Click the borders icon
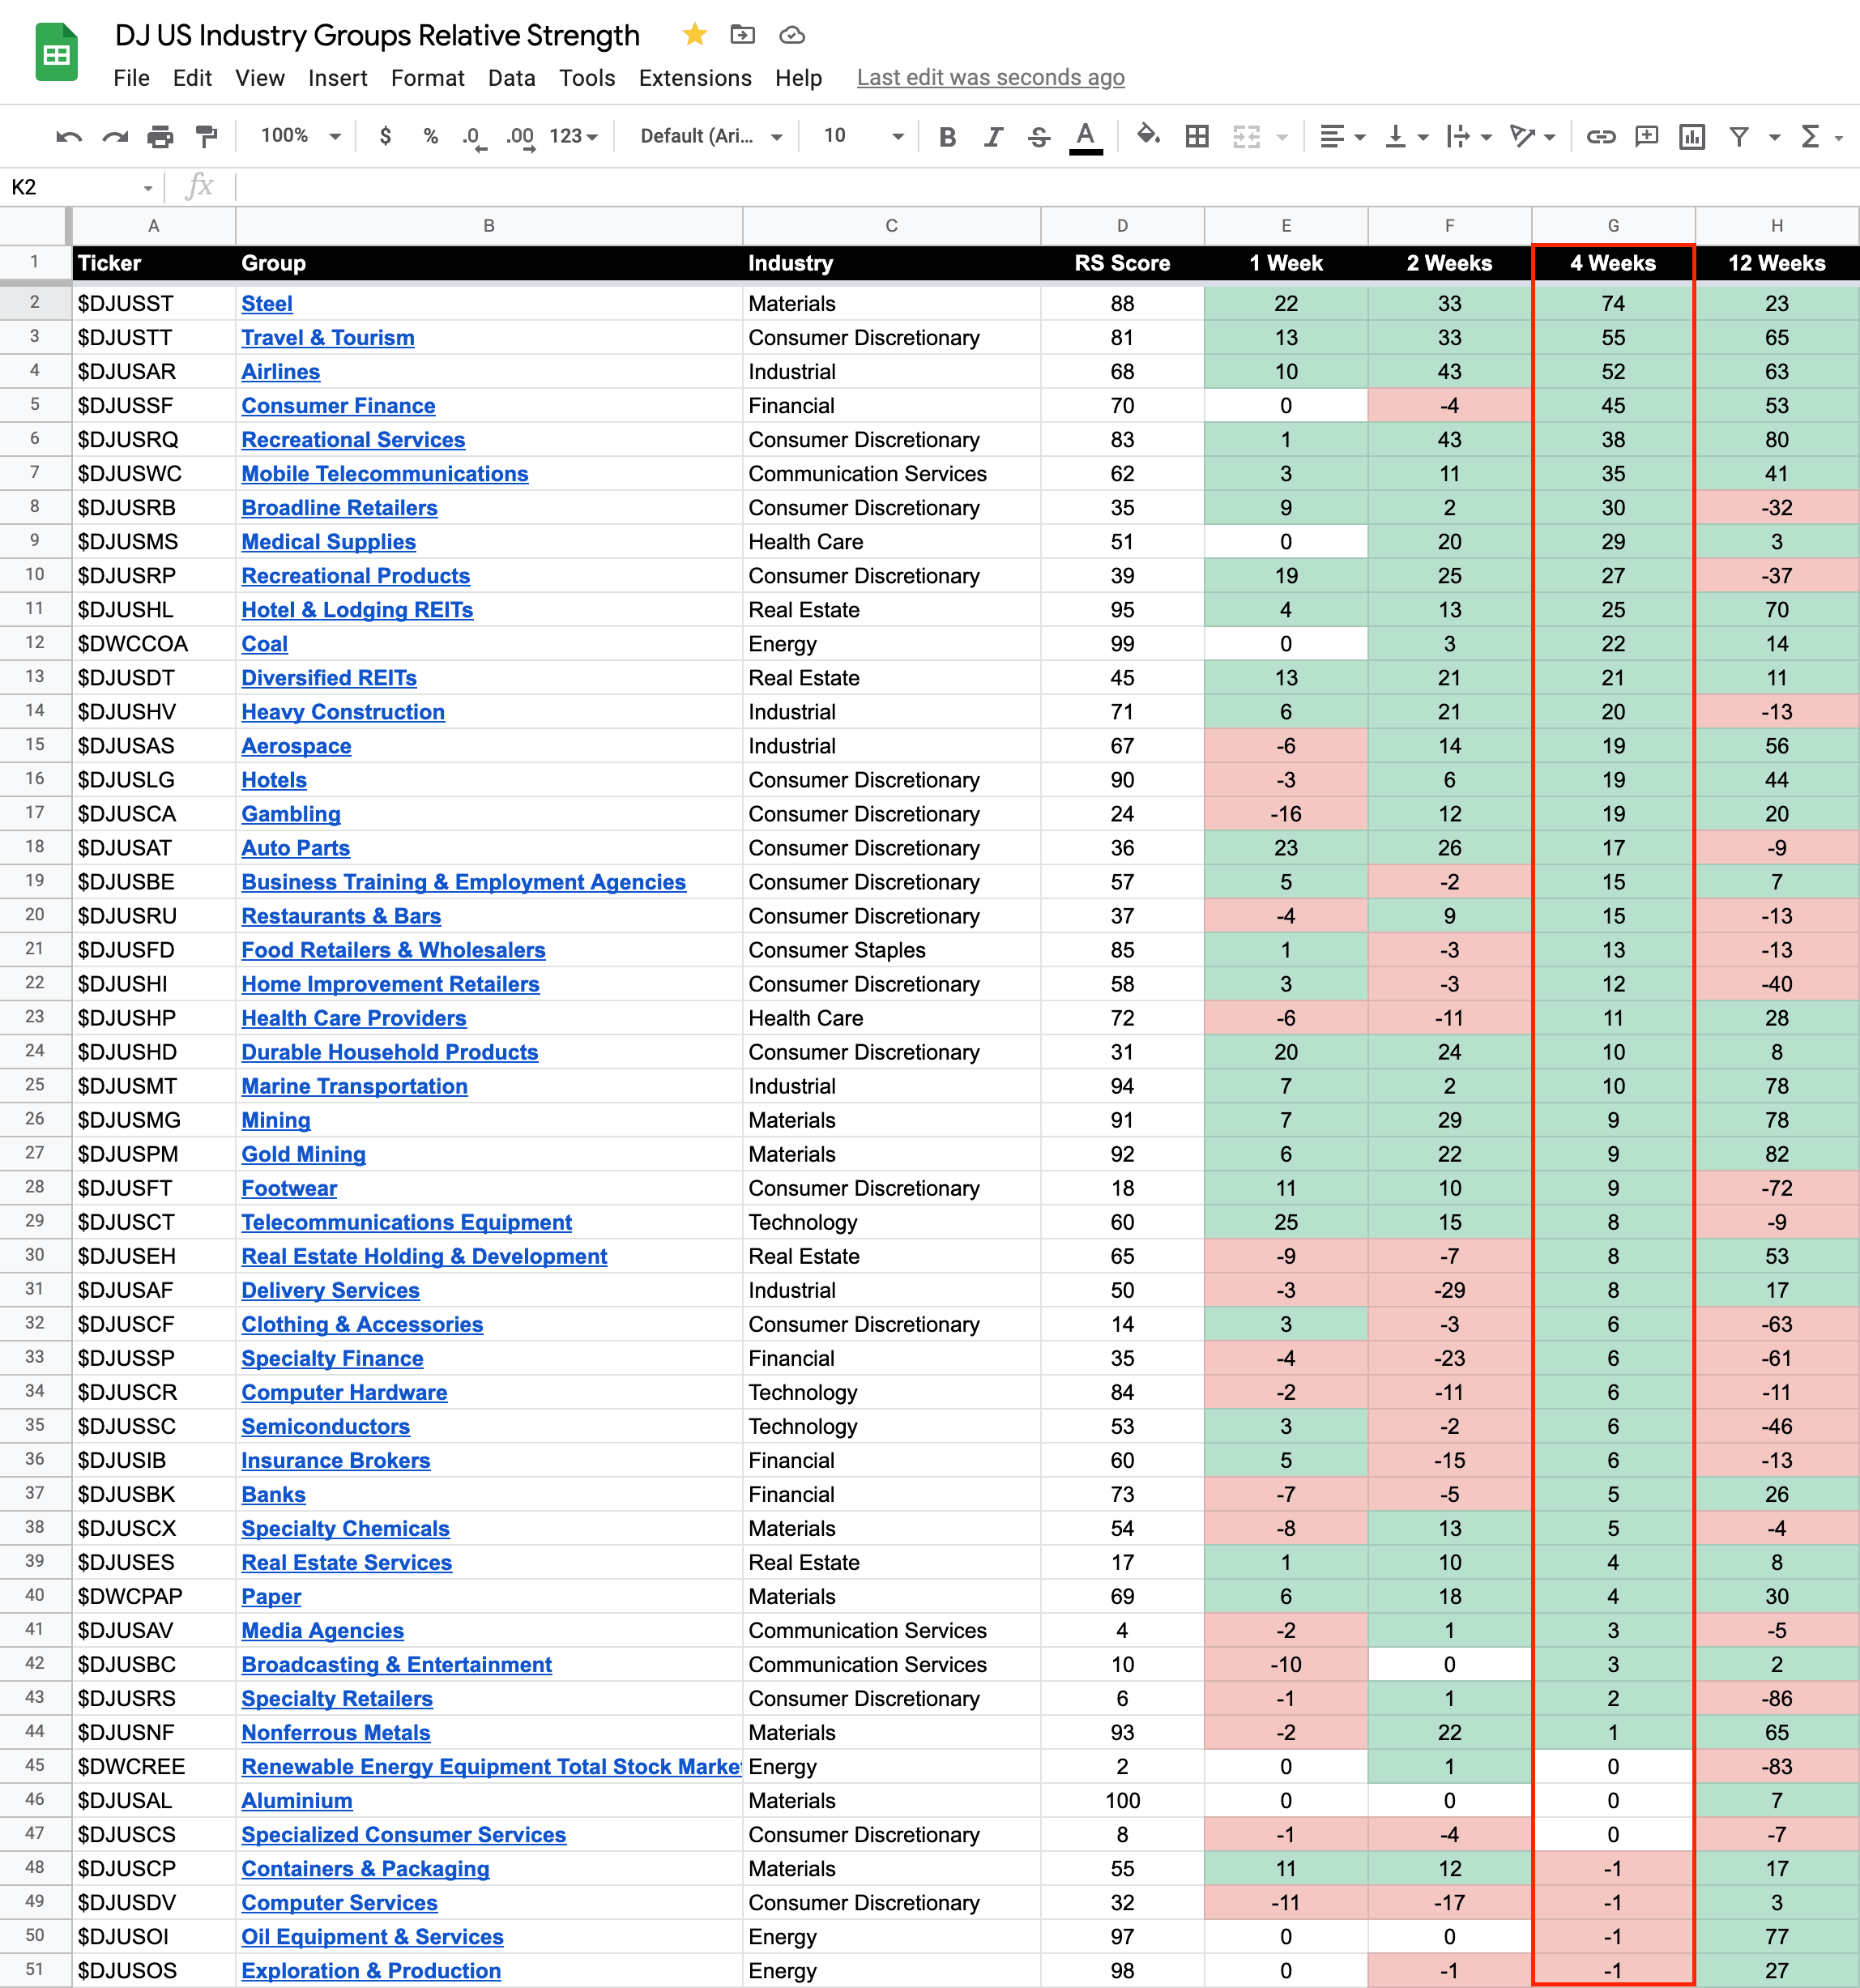Image resolution: width=1860 pixels, height=1988 pixels. (x=1197, y=136)
